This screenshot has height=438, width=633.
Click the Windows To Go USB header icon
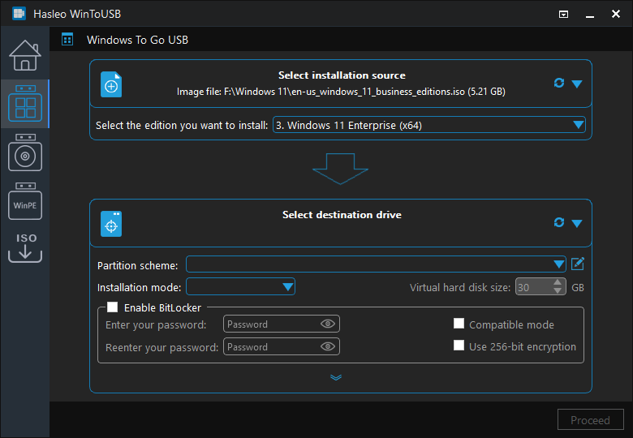67,40
